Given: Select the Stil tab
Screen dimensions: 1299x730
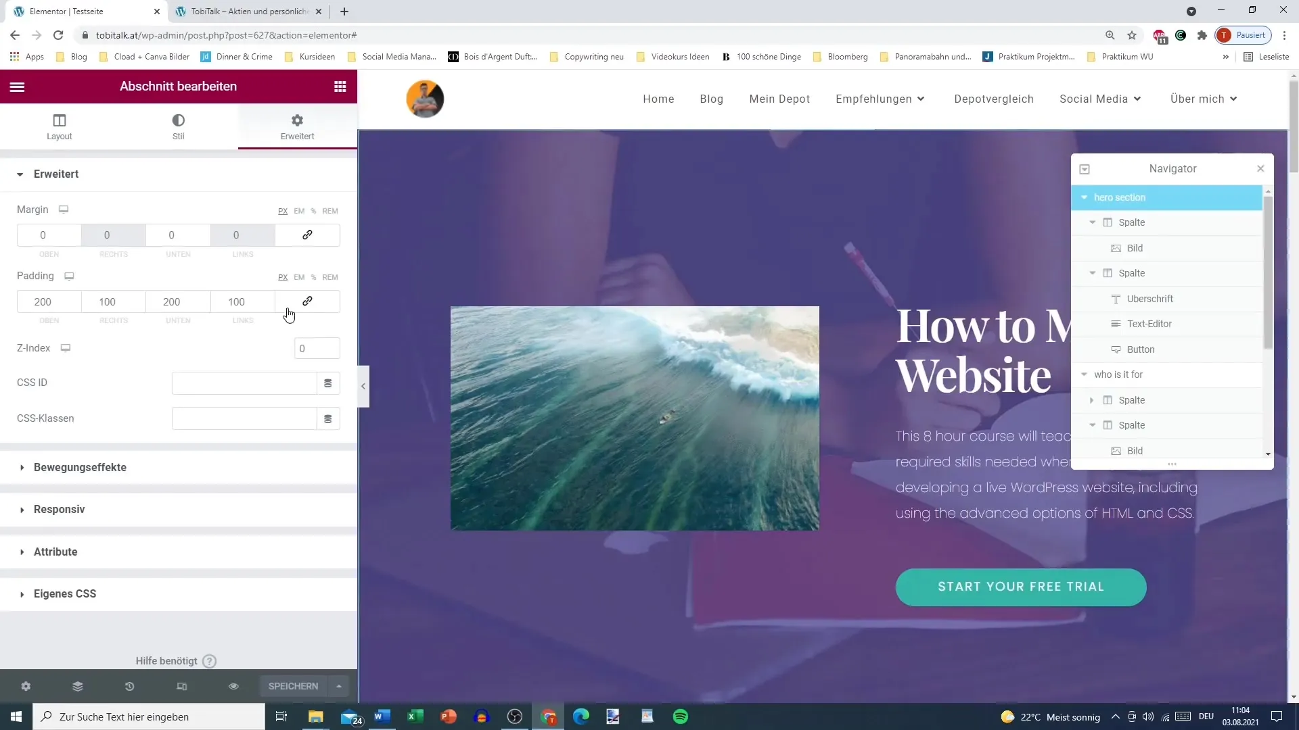Looking at the screenshot, I should point(177,126).
